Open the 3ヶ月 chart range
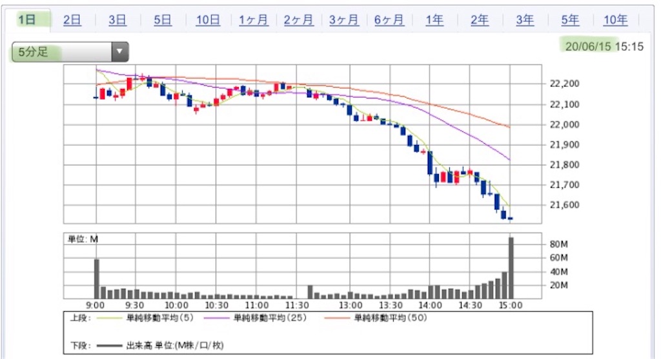This screenshot has width=661, height=359. click(x=344, y=20)
